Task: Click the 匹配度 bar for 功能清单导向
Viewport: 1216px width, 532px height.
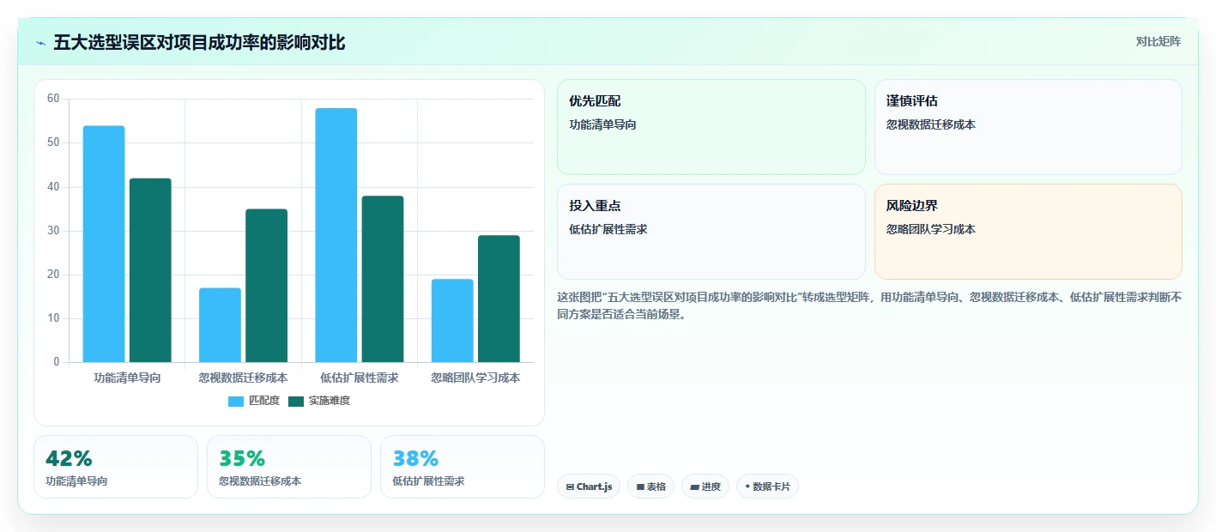Action: (104, 244)
